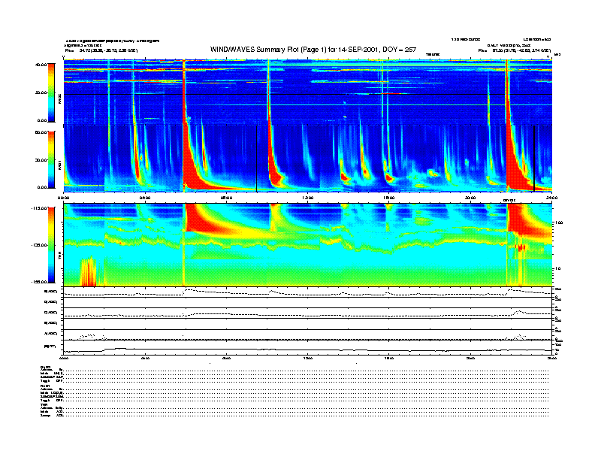
Task: Click the topmost line-plot strip below TNR
Action: click(x=308, y=292)
